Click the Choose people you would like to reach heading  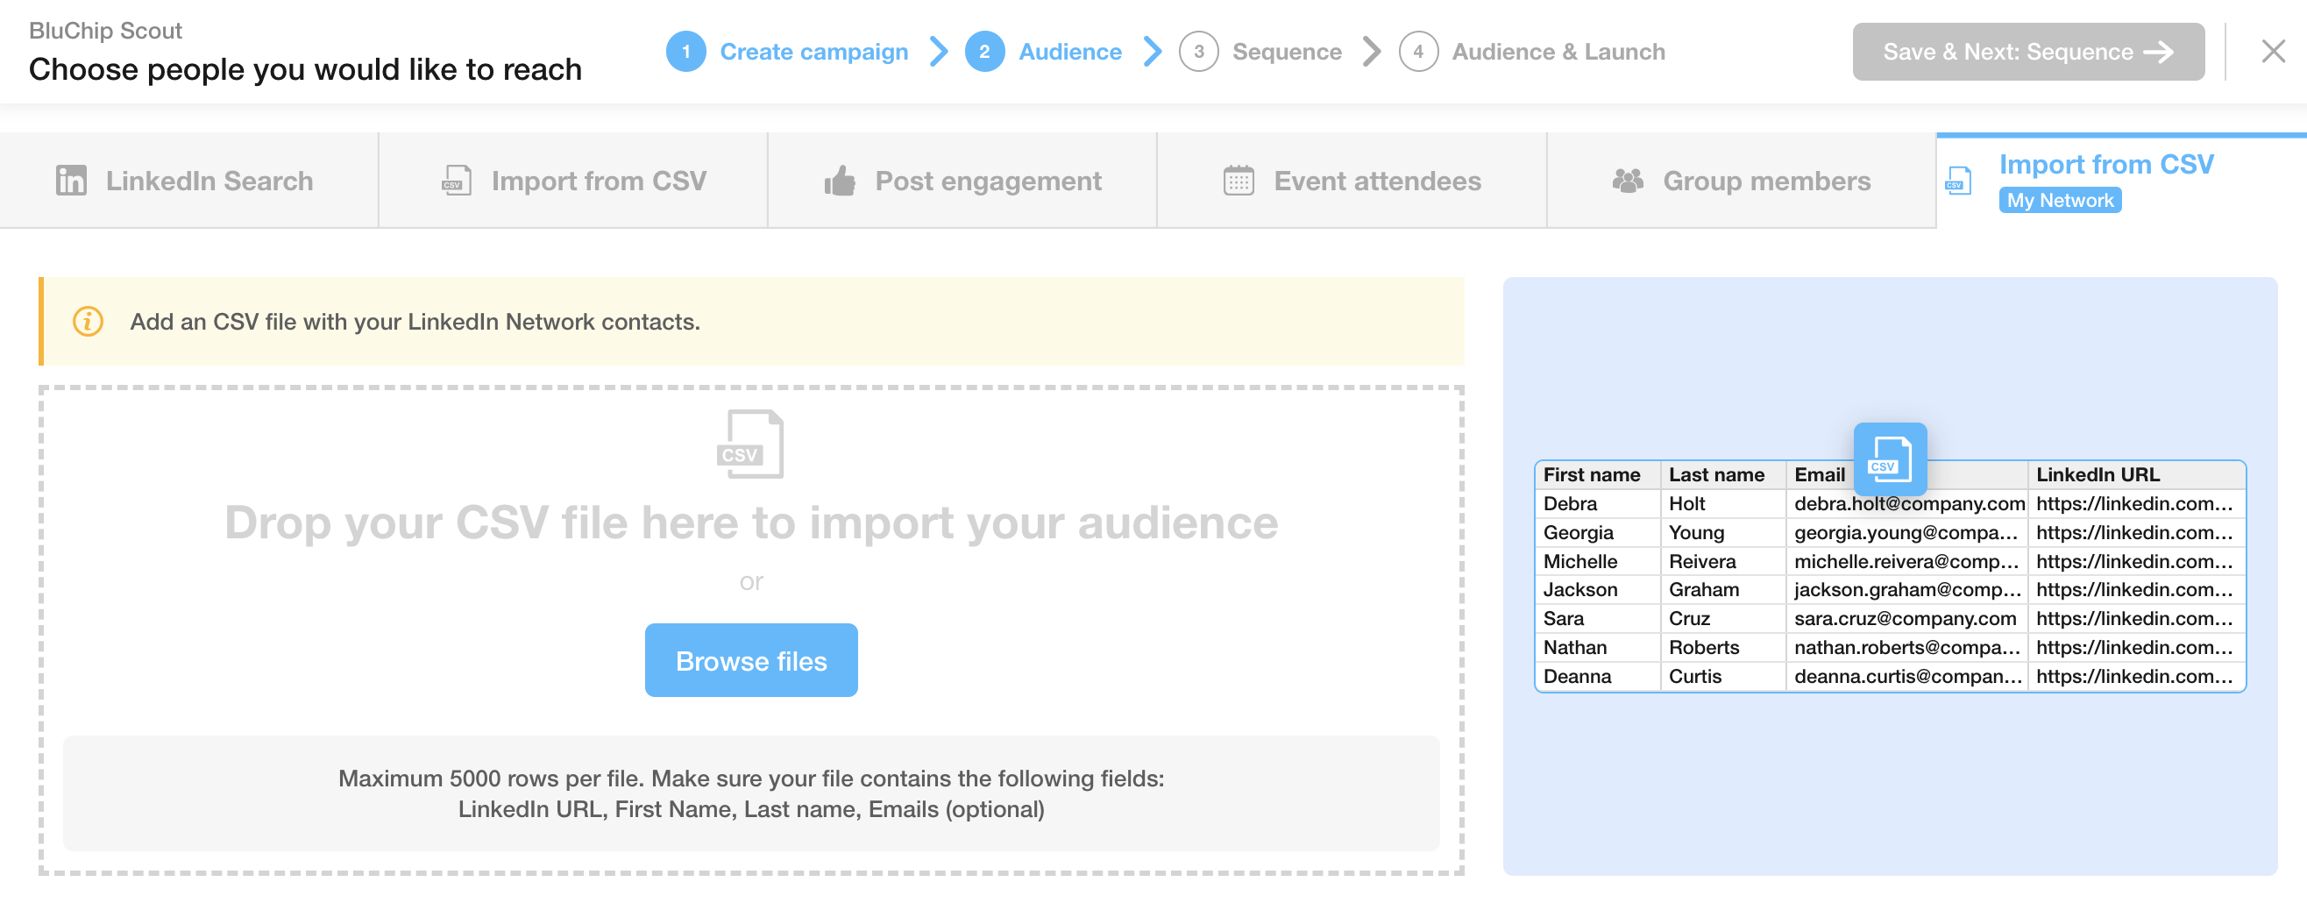tap(305, 69)
